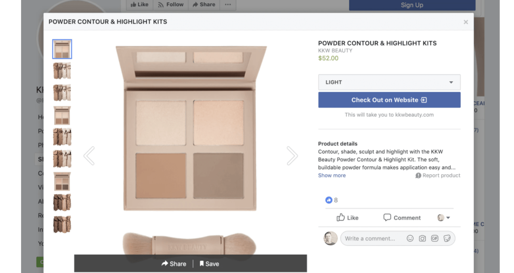Click Check Out on Website button
The image size is (514, 273).
(x=389, y=100)
